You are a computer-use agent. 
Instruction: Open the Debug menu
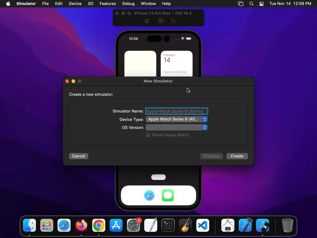coord(128,4)
